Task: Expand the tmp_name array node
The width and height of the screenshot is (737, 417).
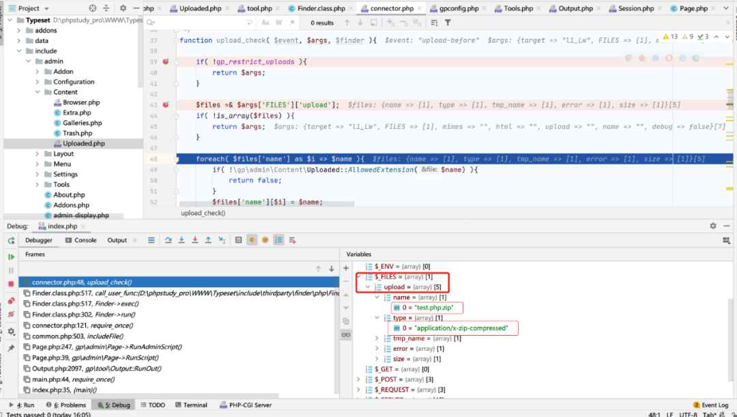Action: (x=377, y=339)
